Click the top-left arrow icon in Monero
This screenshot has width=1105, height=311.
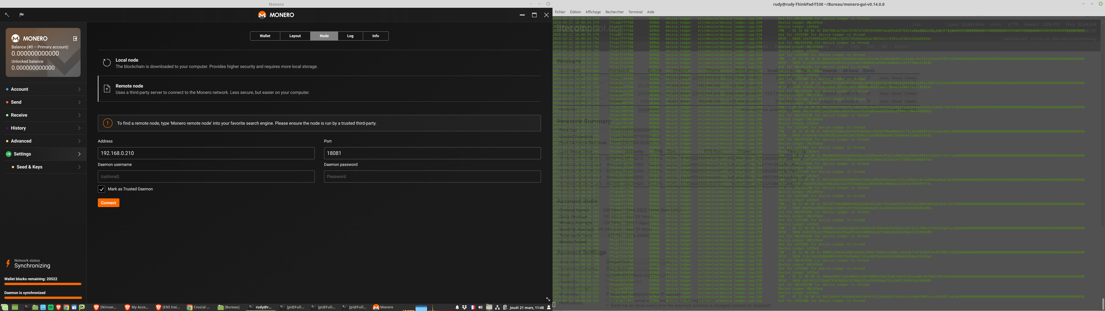point(7,15)
